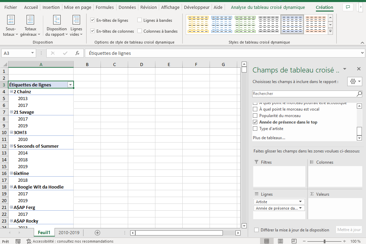This screenshot has width=366, height=244.
Task: Open the Totaux généraux menu
Action: pyautogui.click(x=30, y=26)
